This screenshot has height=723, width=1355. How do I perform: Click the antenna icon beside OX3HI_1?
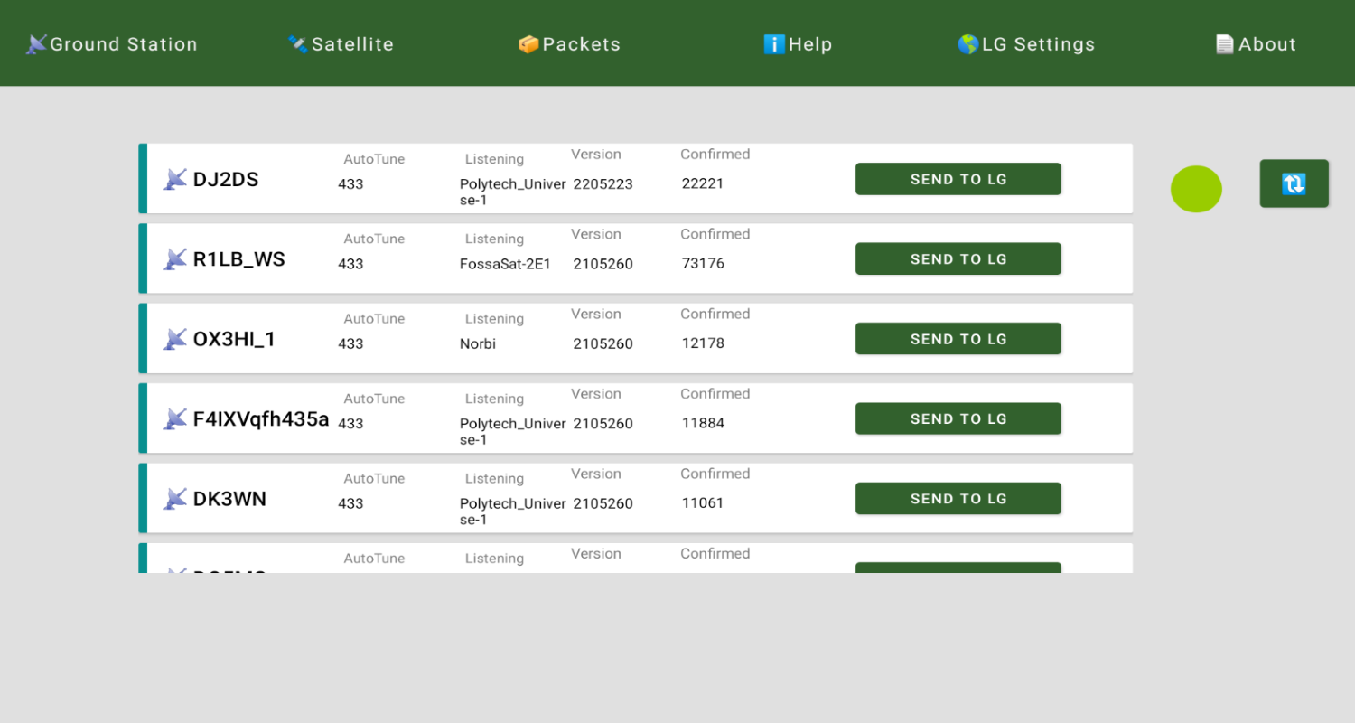pos(175,339)
